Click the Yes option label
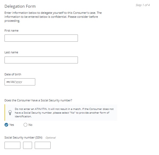This screenshot has width=159, height=155. [12, 125]
